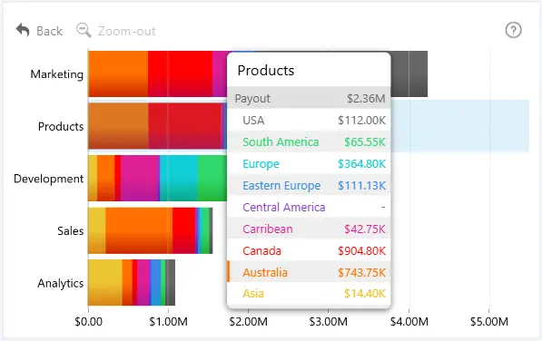This screenshot has width=542, height=341.
Task: Click the Canada $904.80K tooltip row
Action: click(309, 250)
